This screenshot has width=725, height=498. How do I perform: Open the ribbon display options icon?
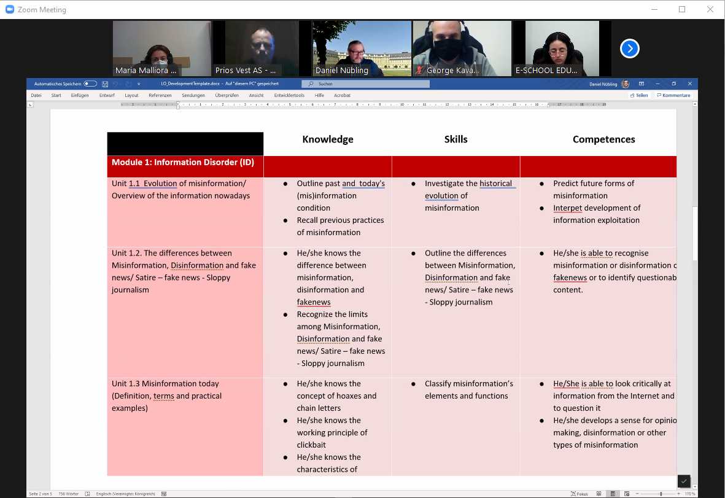tap(642, 84)
